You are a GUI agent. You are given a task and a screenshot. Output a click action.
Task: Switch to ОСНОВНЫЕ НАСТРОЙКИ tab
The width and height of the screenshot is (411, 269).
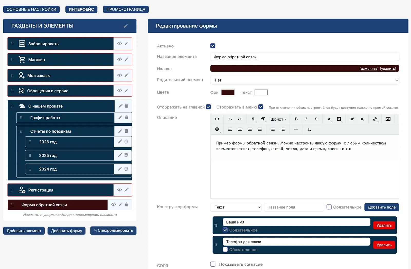tap(31, 10)
